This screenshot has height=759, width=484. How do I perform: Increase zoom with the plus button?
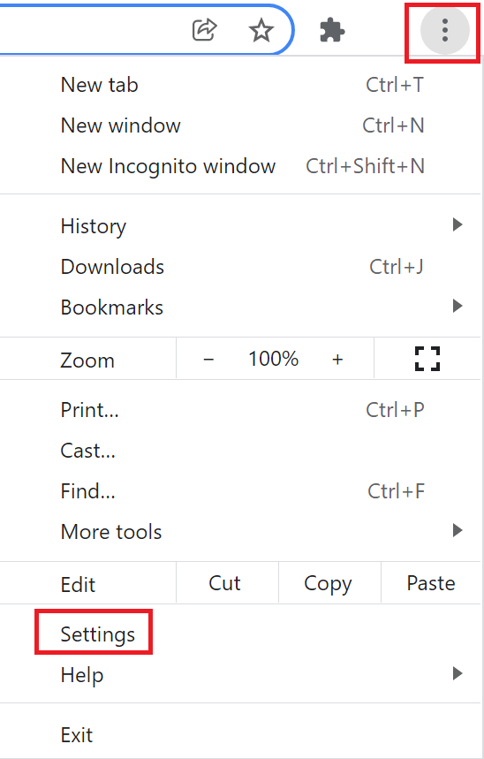pos(337,359)
